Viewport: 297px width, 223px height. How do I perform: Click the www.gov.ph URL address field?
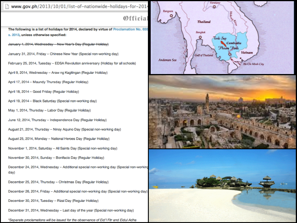coord(78,6)
